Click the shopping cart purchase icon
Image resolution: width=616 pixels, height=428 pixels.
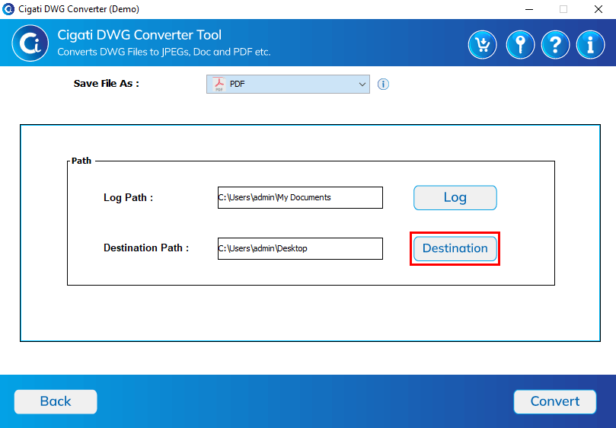pos(482,45)
